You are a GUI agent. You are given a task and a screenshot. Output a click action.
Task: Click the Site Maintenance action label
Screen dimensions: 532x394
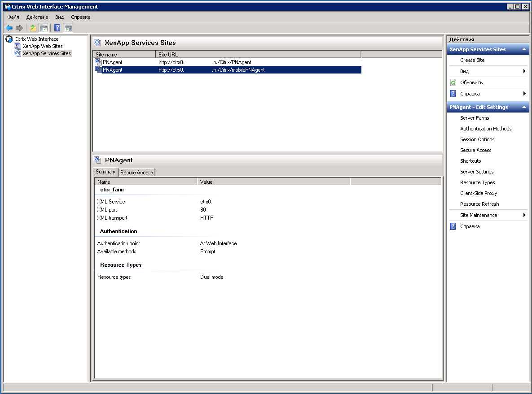point(479,215)
